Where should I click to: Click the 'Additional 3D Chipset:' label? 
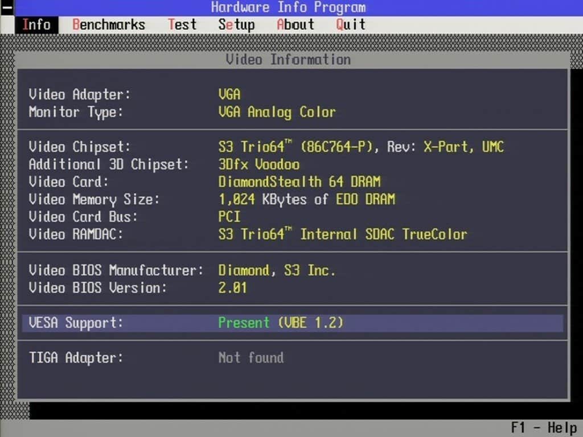(109, 164)
